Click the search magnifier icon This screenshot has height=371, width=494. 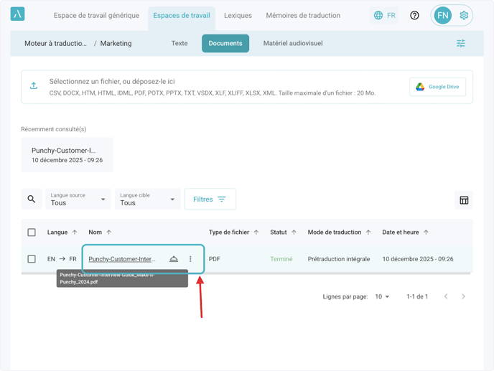32,199
